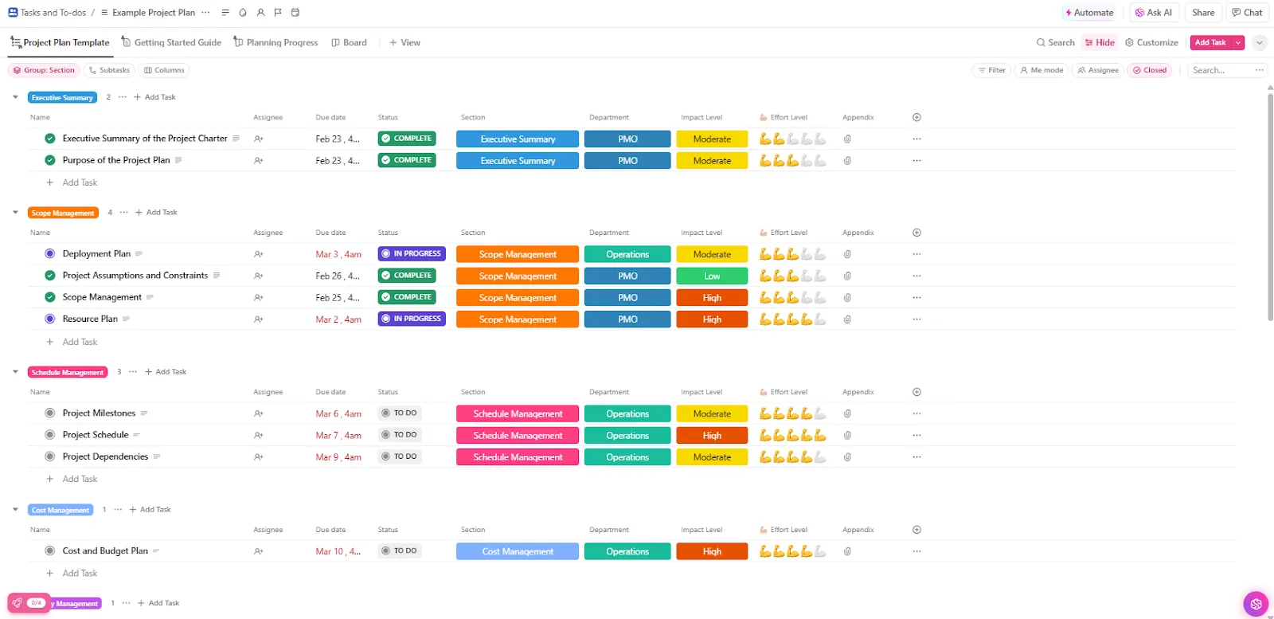The image size is (1274, 619).
Task: Mark Deployment Plan status circle
Action: [x=50, y=254]
